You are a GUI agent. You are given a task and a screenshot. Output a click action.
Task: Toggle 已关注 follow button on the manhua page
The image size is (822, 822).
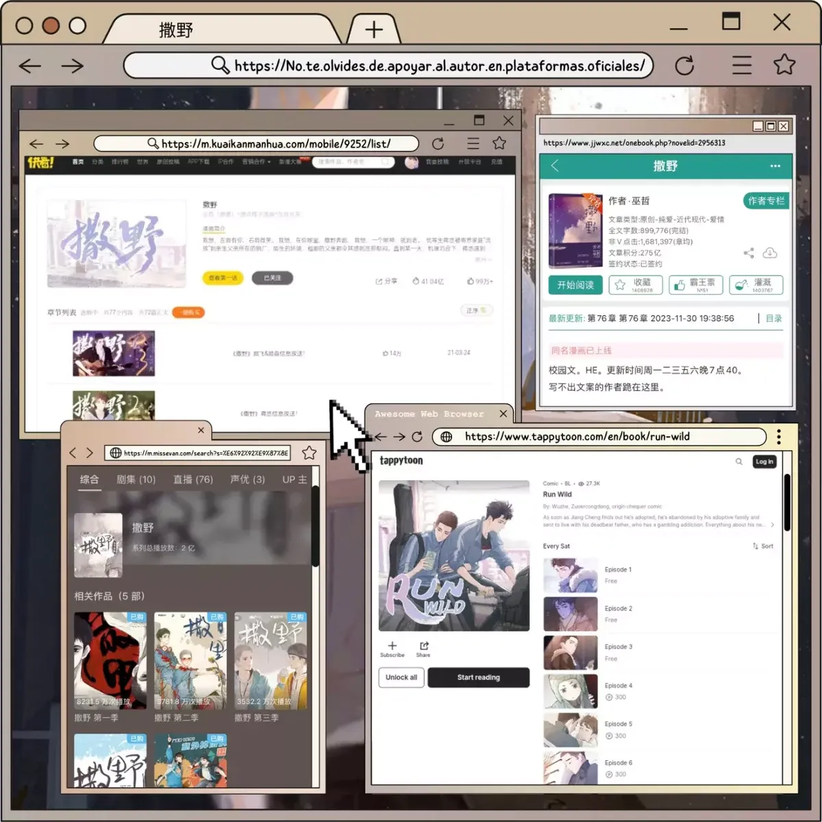coord(273,278)
